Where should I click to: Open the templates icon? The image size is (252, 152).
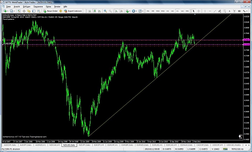pyautogui.click(x=140, y=11)
